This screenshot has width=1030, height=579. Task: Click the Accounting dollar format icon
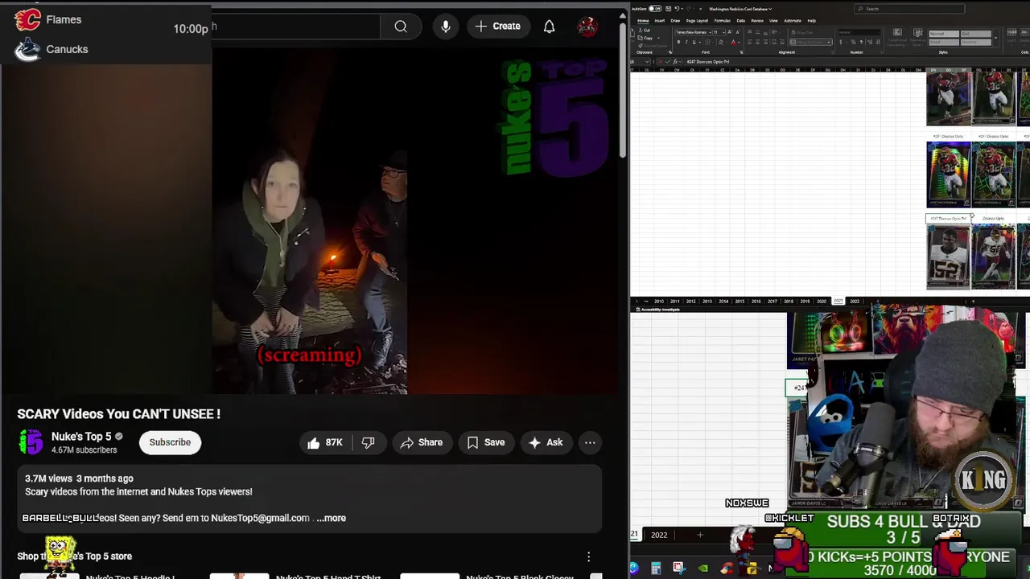tap(841, 42)
